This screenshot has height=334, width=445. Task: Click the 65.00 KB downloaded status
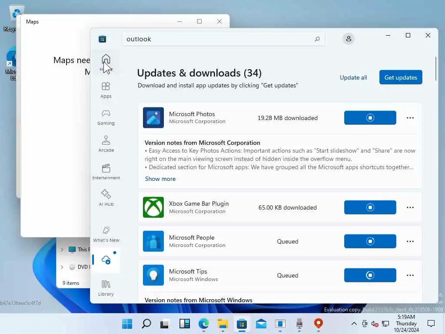(x=288, y=207)
